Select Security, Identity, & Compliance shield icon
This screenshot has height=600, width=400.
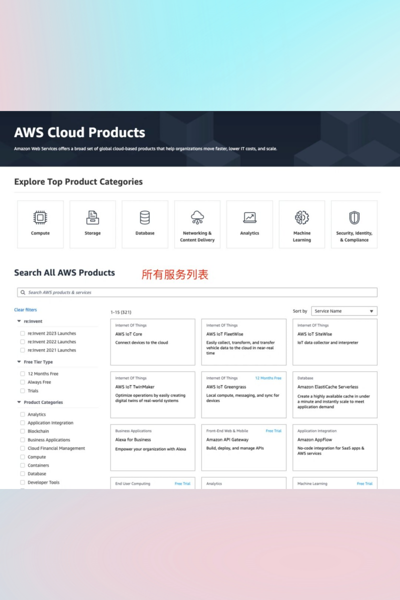[x=354, y=217]
